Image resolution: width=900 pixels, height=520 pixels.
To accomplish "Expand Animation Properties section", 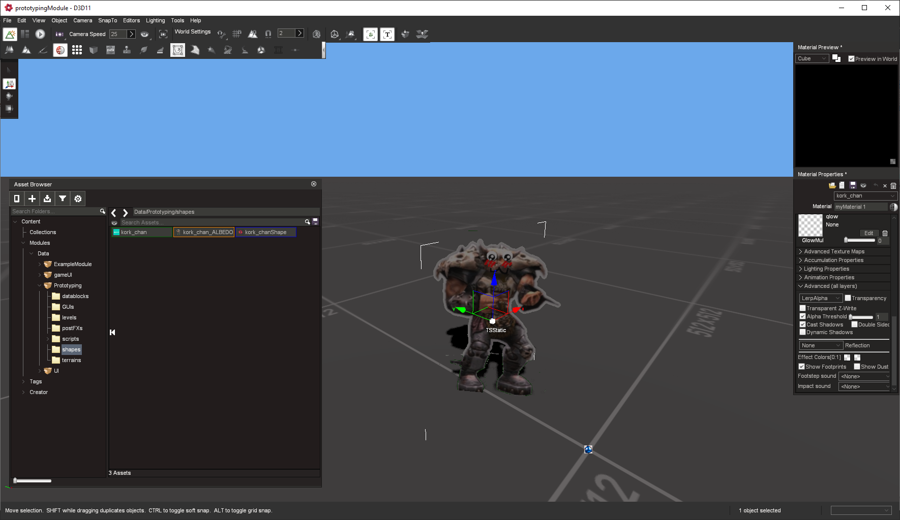I will coord(843,277).
